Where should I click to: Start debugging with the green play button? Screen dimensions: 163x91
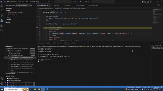pos(17,5)
